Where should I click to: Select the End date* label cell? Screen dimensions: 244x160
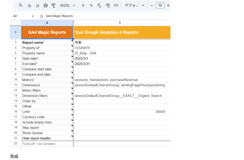47,64
